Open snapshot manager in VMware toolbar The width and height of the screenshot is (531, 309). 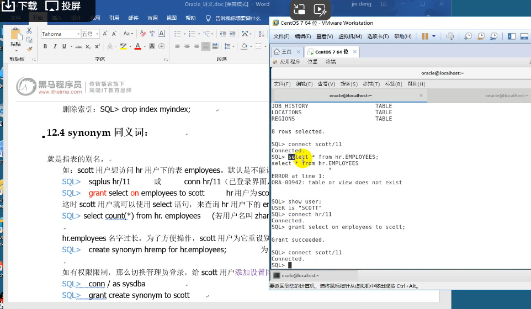(494, 36)
